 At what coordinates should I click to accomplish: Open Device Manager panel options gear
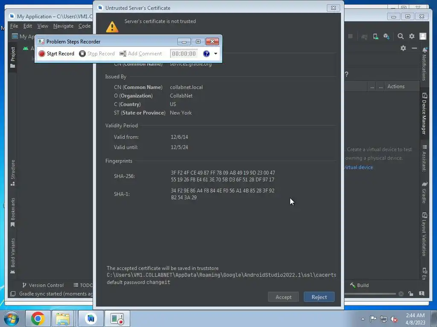pos(403,48)
